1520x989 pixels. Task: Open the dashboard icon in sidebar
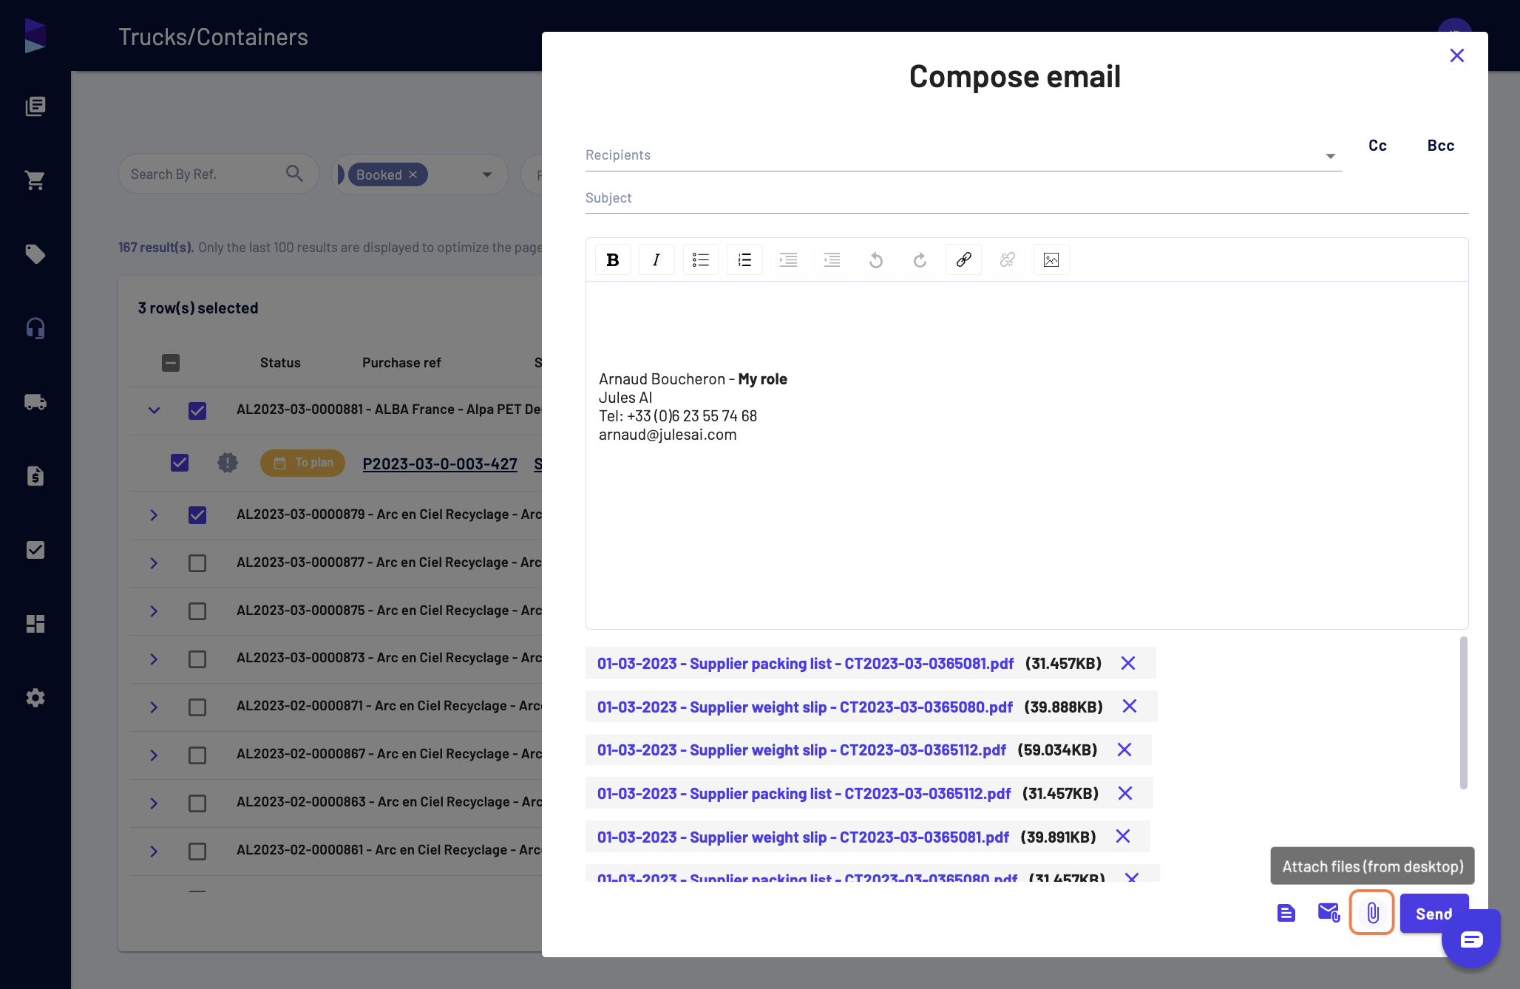(35, 624)
